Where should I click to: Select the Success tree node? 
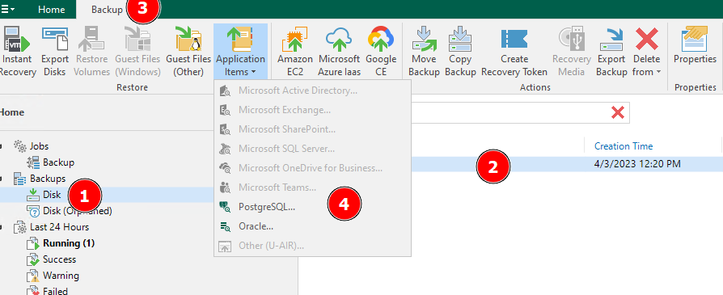[60, 259]
